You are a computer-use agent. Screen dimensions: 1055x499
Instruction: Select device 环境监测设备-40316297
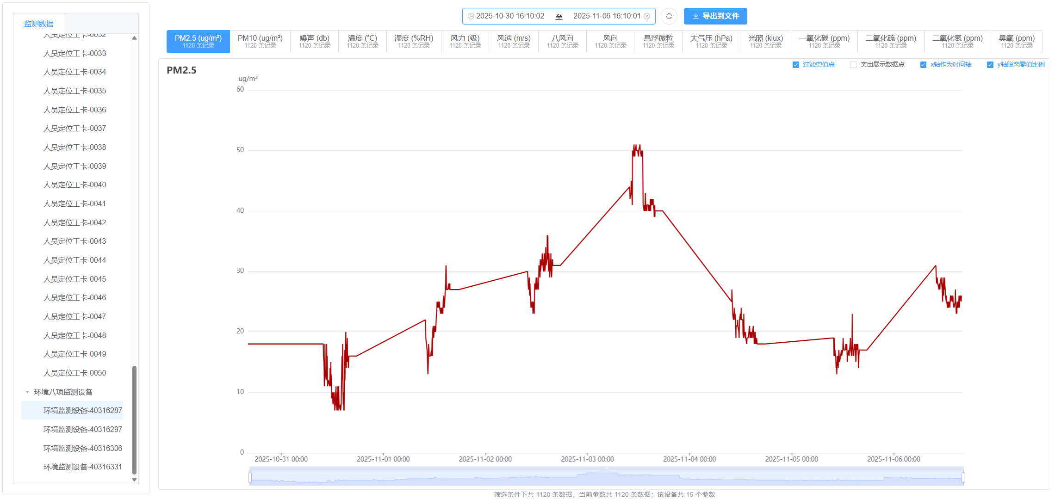(82, 430)
